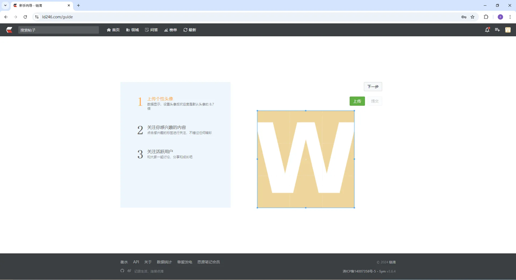Open the 链滴 copyright link
Image resolution: width=516 pixels, height=280 pixels.
tap(392, 262)
